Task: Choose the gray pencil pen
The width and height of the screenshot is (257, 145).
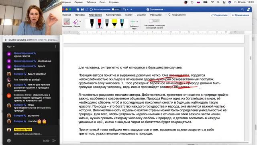Action: (x=107, y=23)
